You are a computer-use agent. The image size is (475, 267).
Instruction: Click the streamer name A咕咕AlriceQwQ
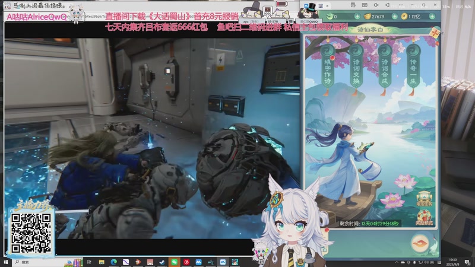click(37, 17)
